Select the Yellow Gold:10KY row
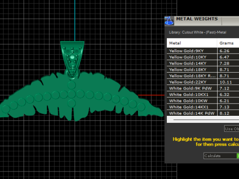 point(203,57)
